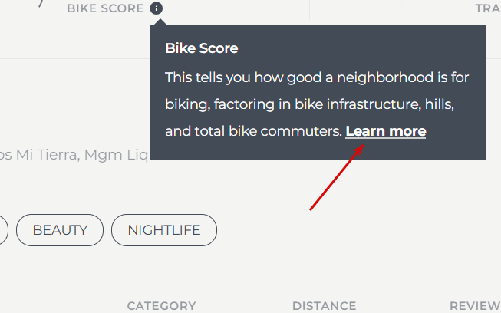This screenshot has height=313, width=501.
Task: Sort by the REVIEW column header
Action: pos(475,305)
